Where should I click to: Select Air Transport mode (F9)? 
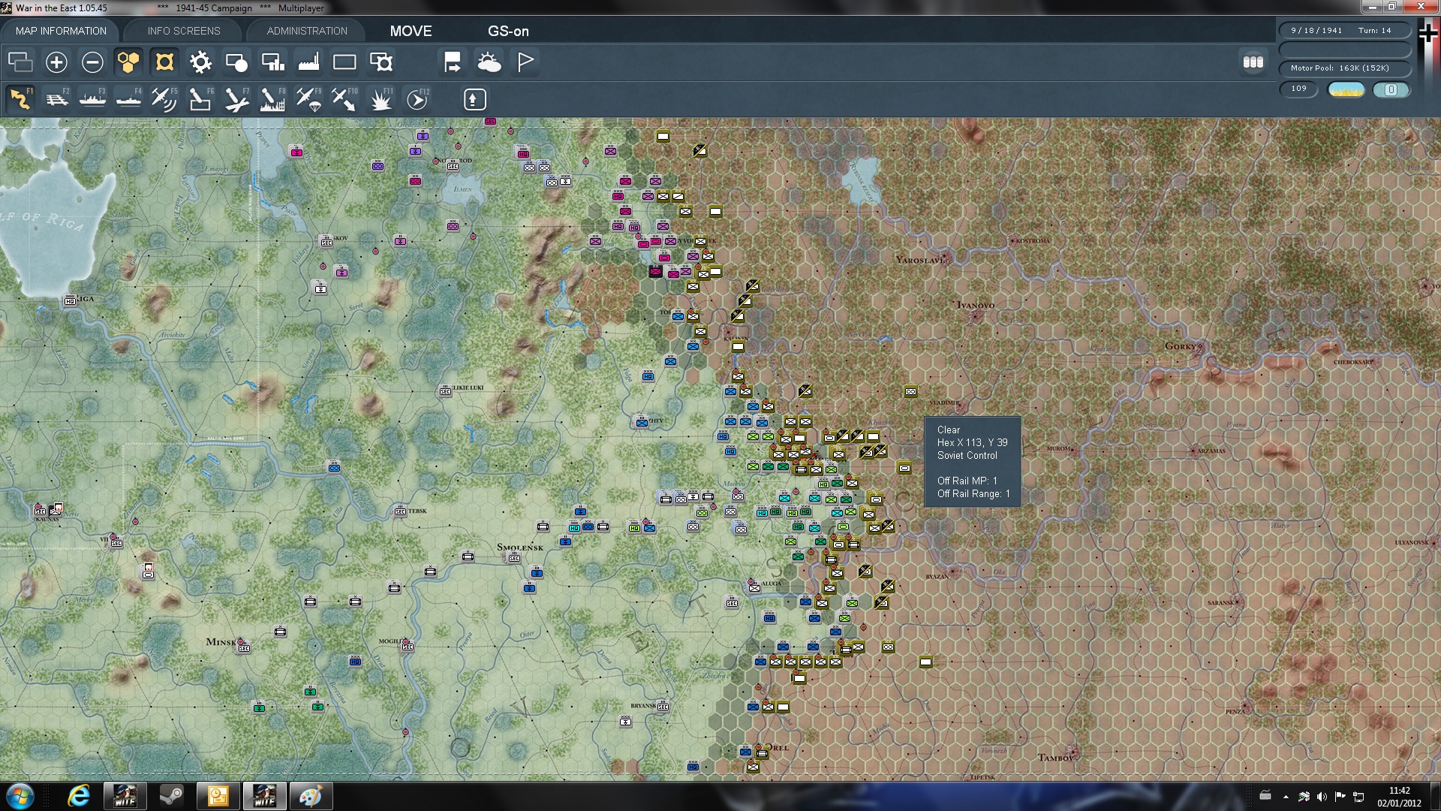pyautogui.click(x=308, y=98)
